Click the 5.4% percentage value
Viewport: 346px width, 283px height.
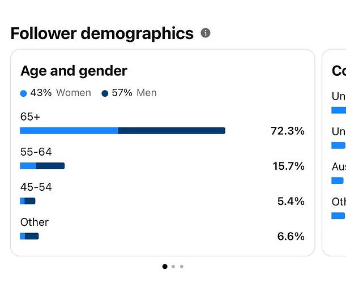[291, 201]
